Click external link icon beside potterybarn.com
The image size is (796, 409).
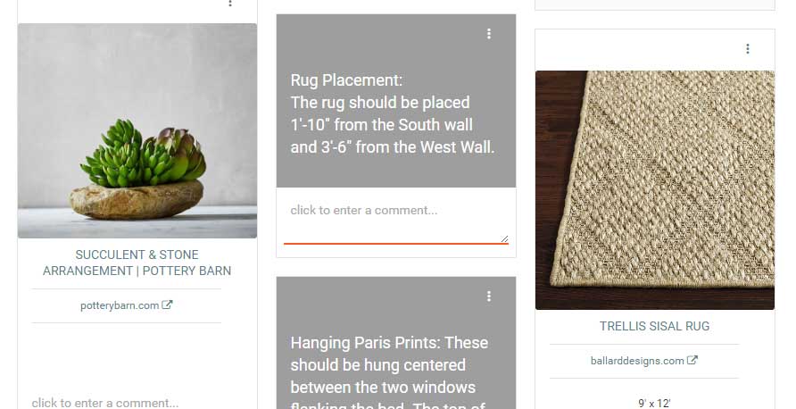pos(167,305)
